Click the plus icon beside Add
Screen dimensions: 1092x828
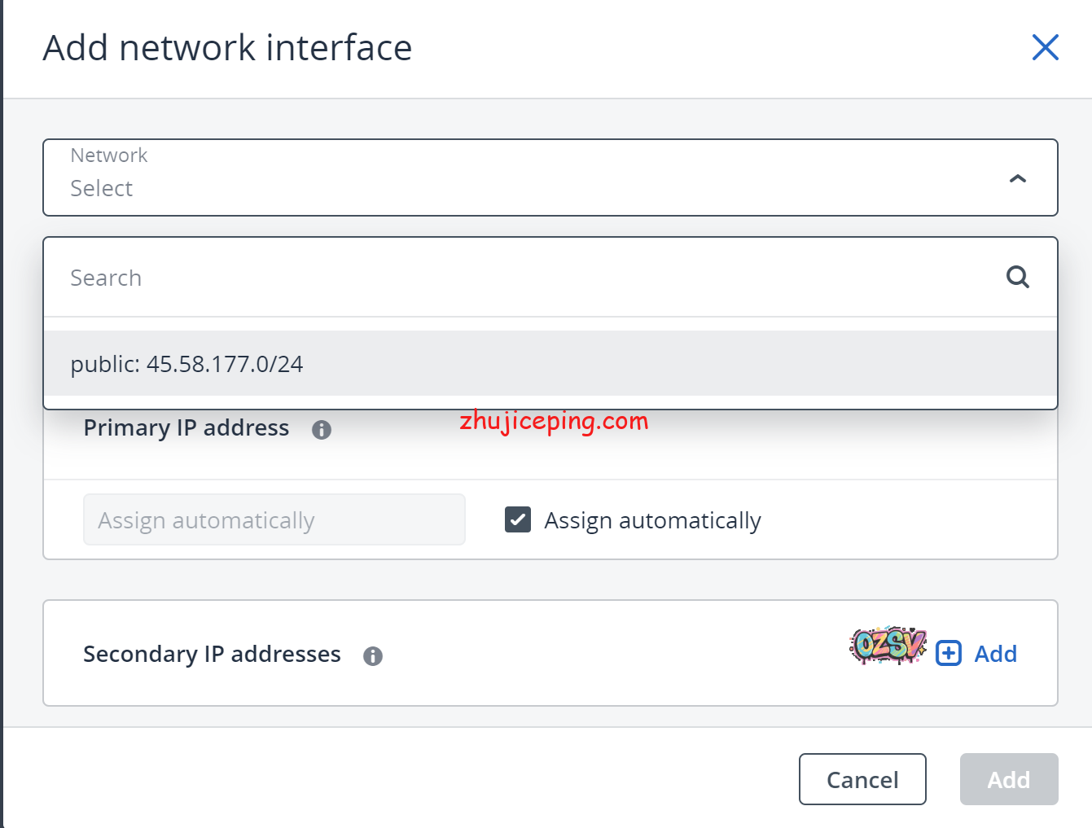point(949,654)
